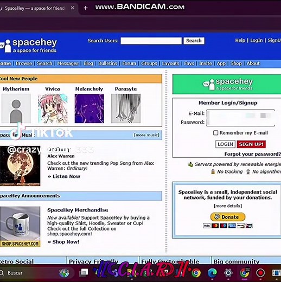Open the Blog navigation item
281x282 pixels.
click(88, 63)
